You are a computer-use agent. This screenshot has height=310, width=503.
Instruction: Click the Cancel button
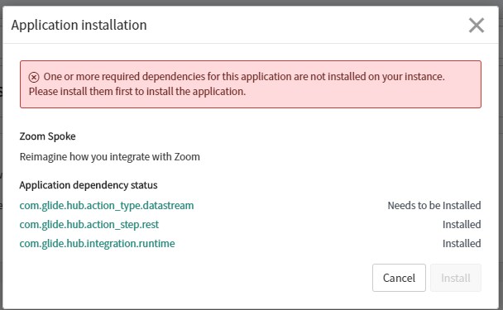pyautogui.click(x=399, y=278)
